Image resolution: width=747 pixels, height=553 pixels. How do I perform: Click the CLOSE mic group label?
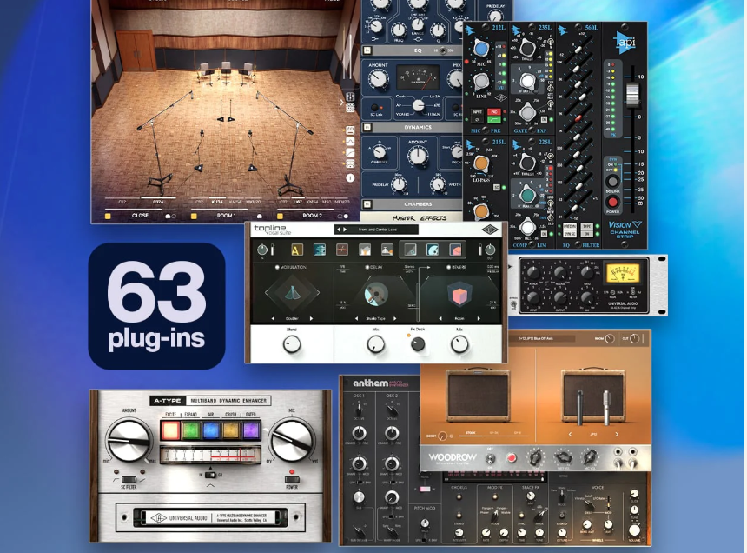coord(140,216)
